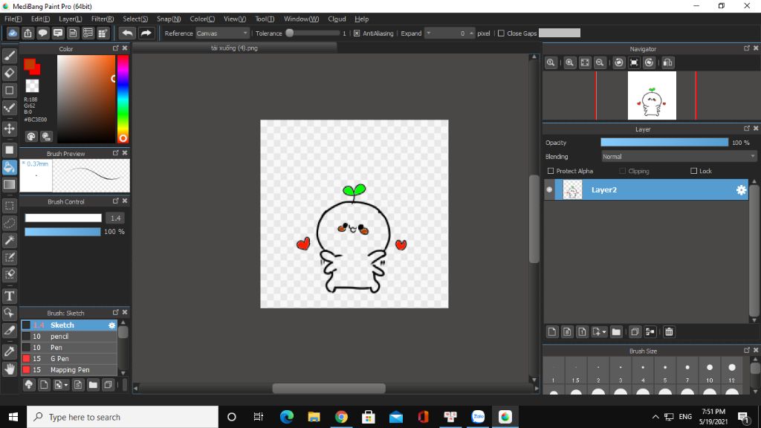Click the Tolerance slider
761x428 pixels.
tap(313, 33)
